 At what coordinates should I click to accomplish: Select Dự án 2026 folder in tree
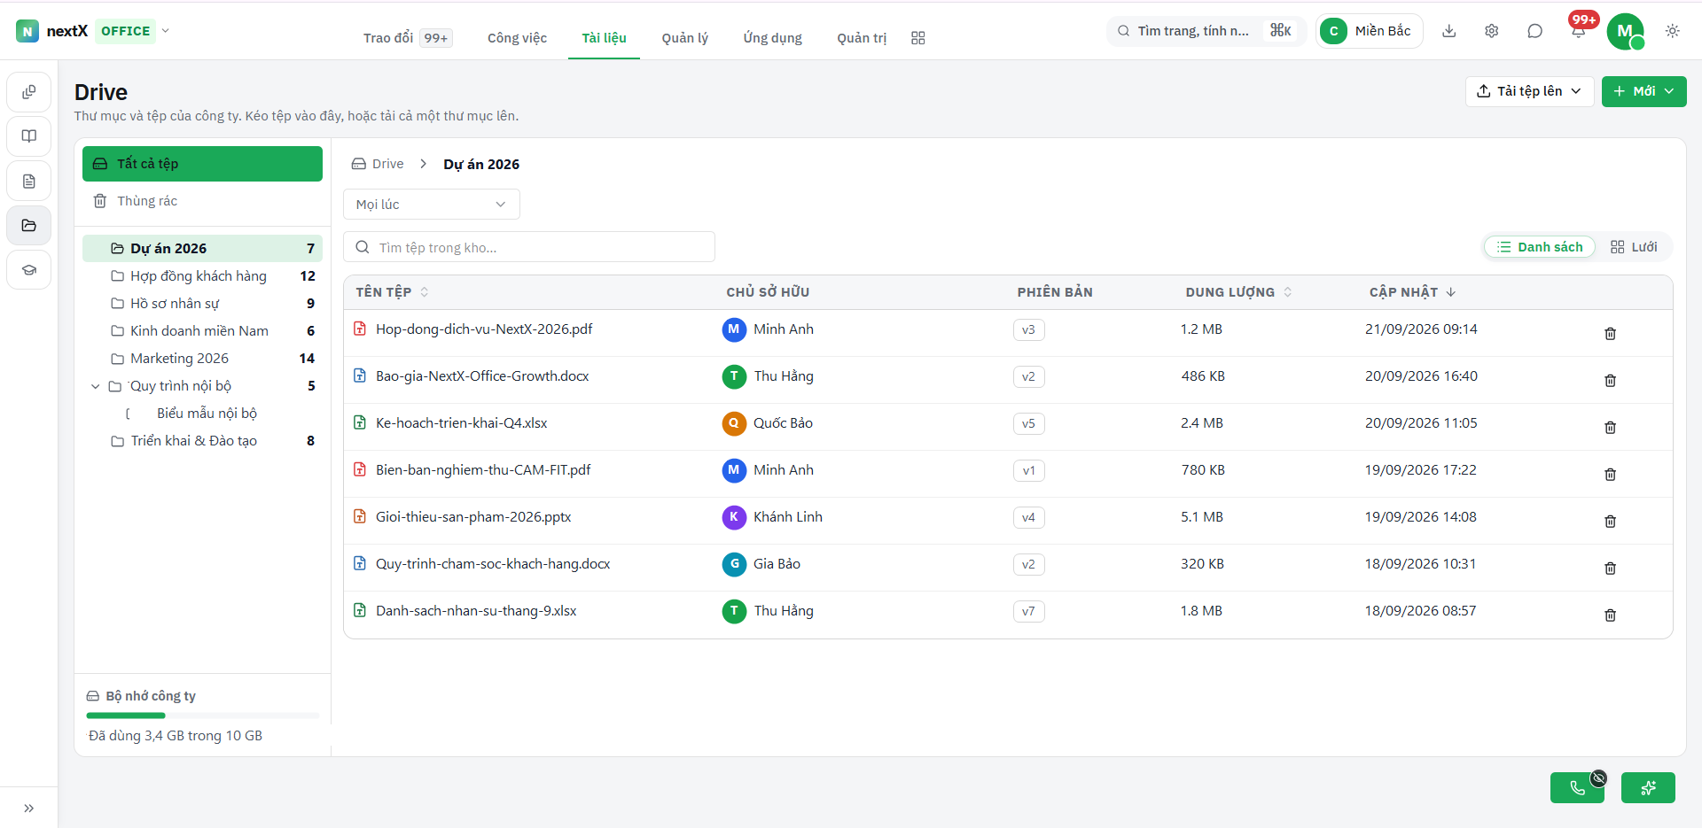202,249
